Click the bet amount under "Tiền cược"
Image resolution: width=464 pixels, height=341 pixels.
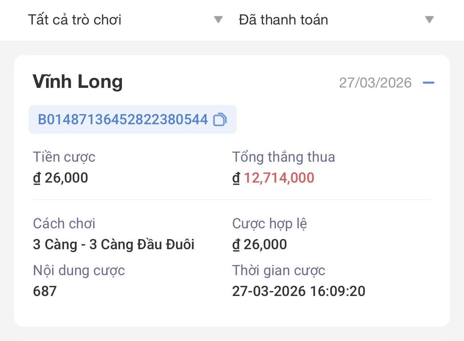(60, 178)
